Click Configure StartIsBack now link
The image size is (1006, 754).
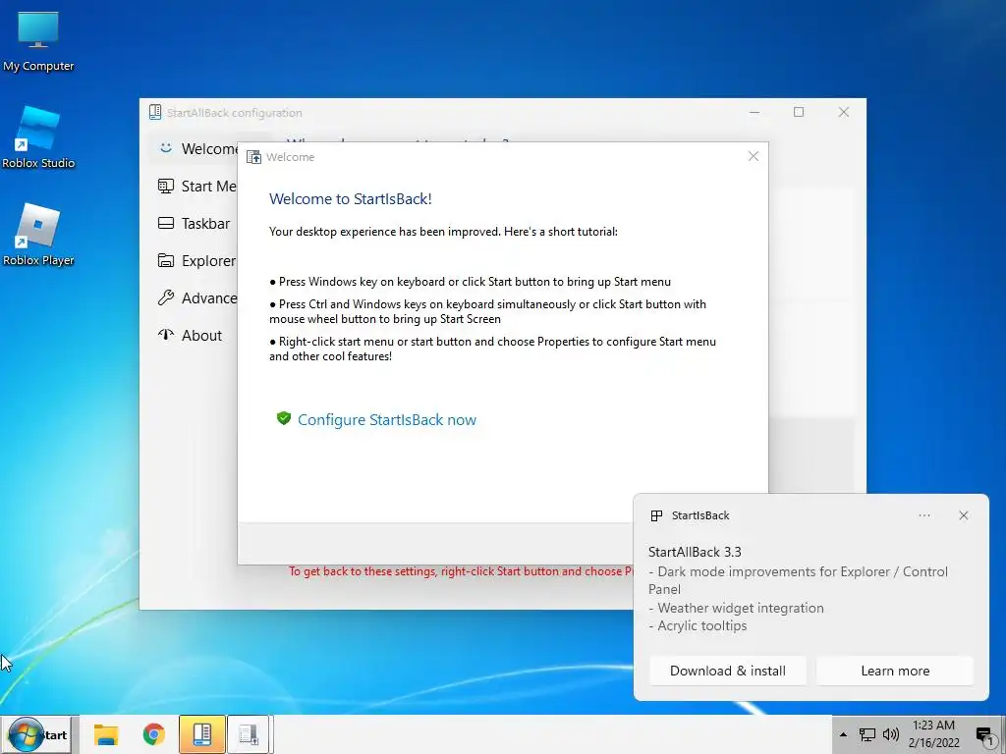[x=387, y=420]
